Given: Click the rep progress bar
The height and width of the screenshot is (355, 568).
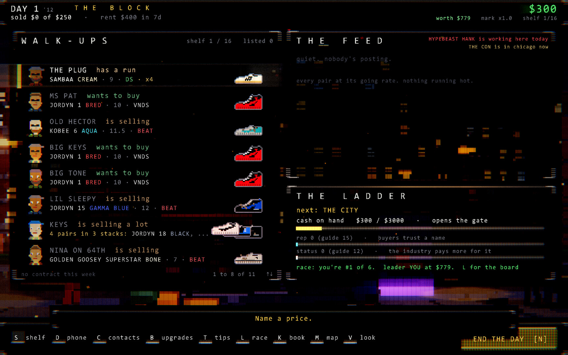Looking at the screenshot, I should (x=420, y=244).
